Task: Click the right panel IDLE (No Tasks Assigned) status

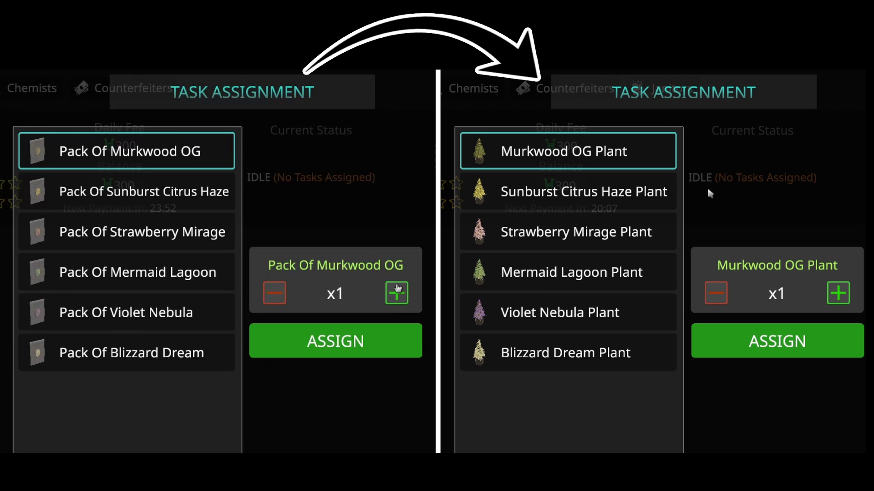Action: coord(752,178)
